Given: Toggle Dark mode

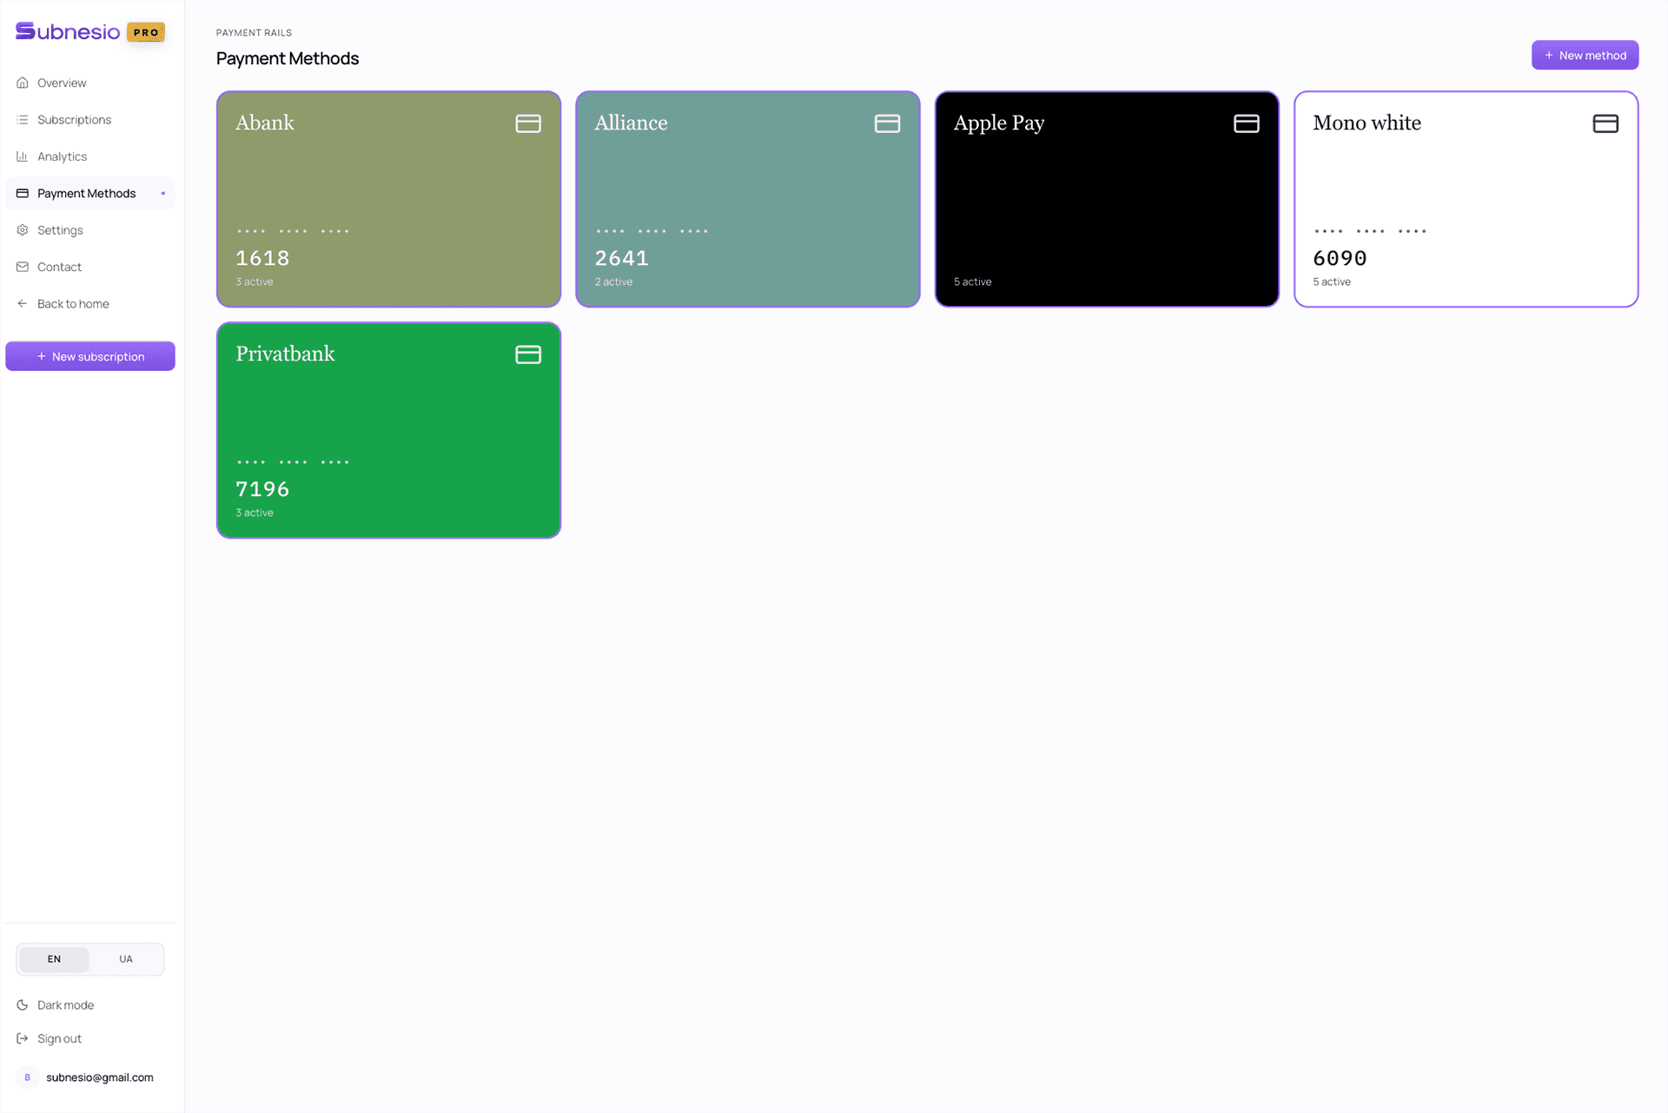Looking at the screenshot, I should coord(90,1005).
